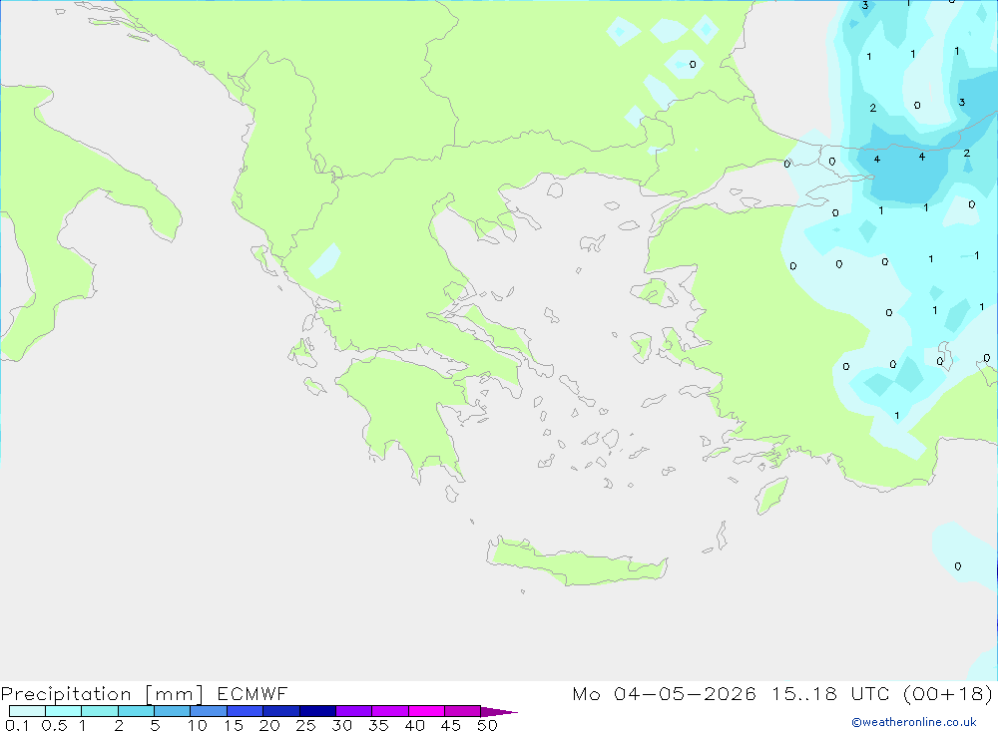Select the 25–30 mm navy legend swatch
The height and width of the screenshot is (731, 998).
tap(317, 711)
